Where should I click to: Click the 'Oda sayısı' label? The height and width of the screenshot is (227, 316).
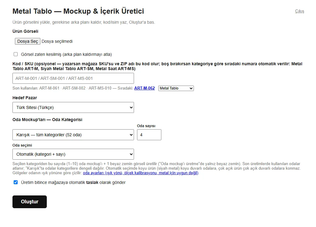pos(146,126)
